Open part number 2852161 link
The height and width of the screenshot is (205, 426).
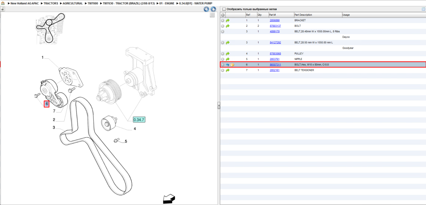point(274,70)
